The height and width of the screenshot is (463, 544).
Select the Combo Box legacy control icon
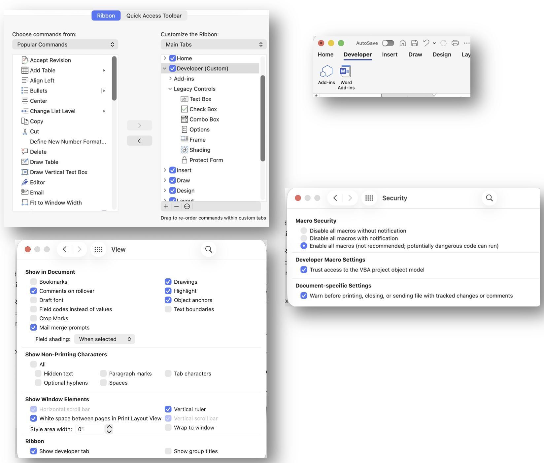pos(184,119)
